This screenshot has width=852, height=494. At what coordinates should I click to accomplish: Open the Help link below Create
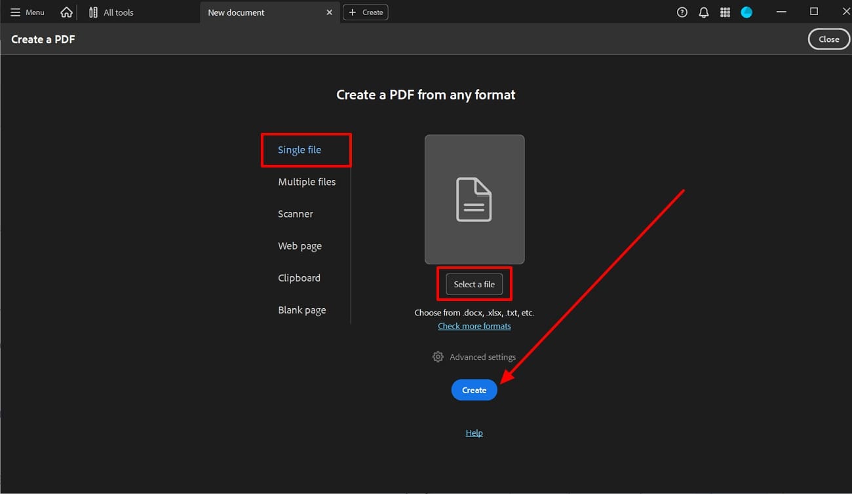coord(474,433)
